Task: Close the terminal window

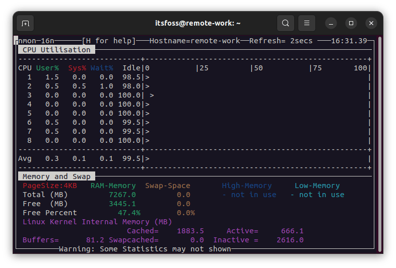Action: pyautogui.click(x=371, y=23)
